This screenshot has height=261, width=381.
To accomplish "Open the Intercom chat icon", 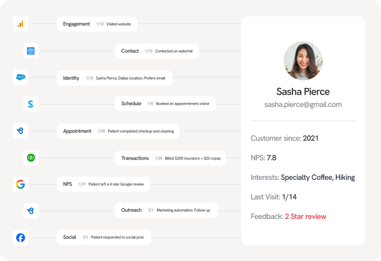I will 31,51.
